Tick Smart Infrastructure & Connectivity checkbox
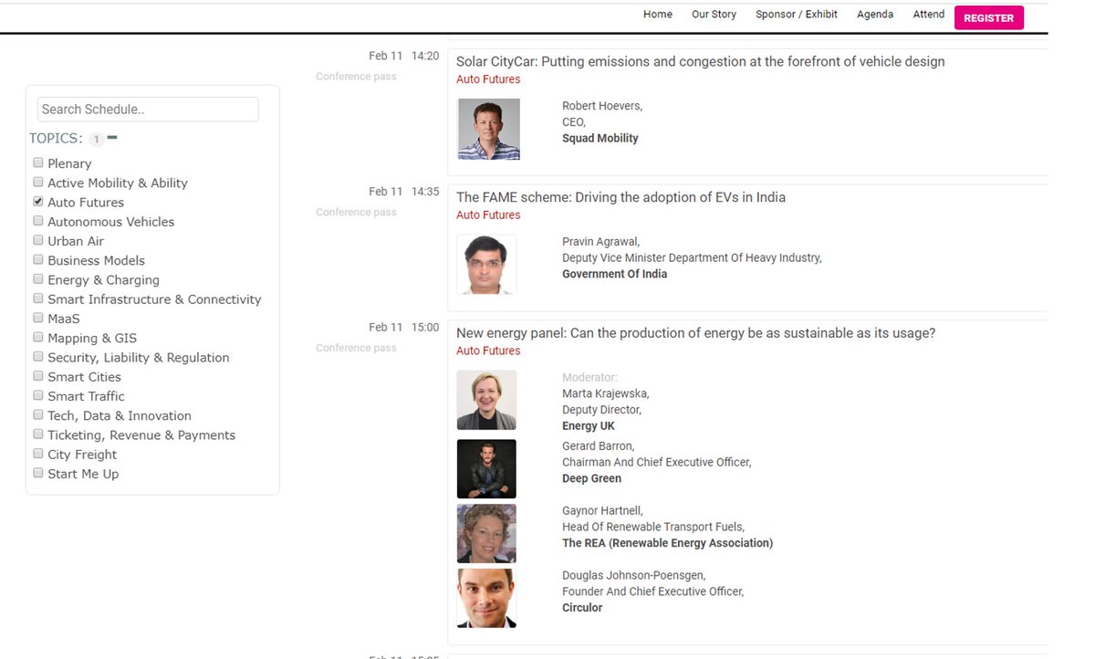 (x=38, y=298)
